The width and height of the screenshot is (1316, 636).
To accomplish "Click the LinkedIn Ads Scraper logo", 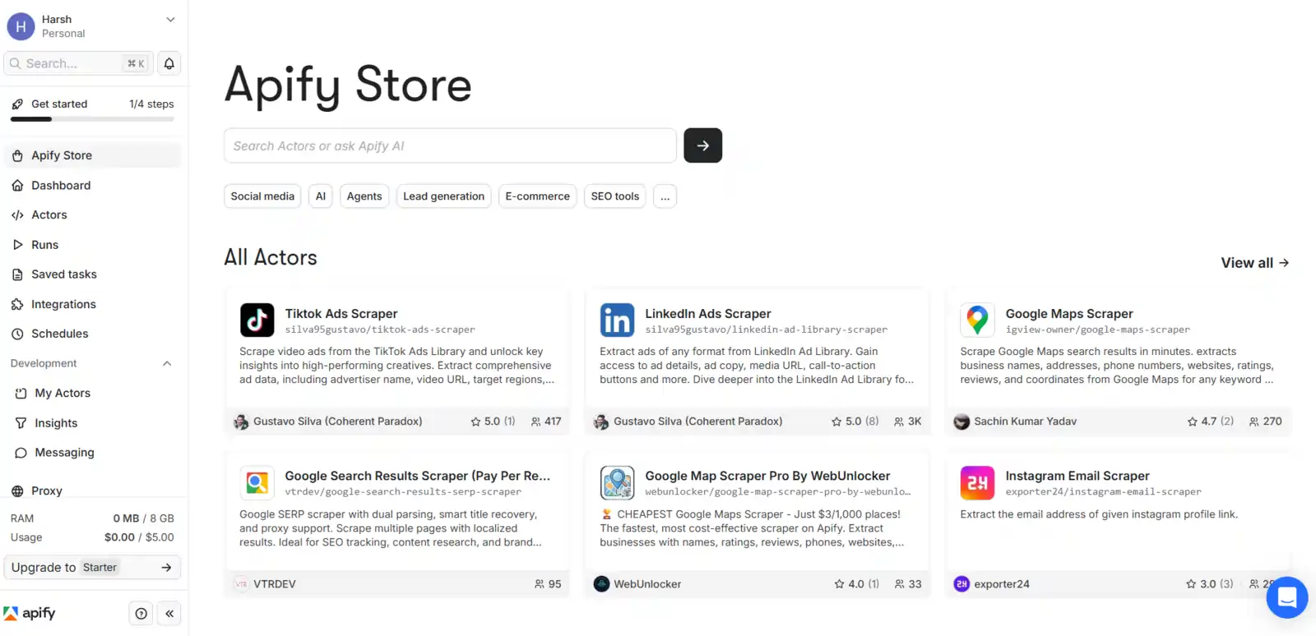I will coord(617,320).
